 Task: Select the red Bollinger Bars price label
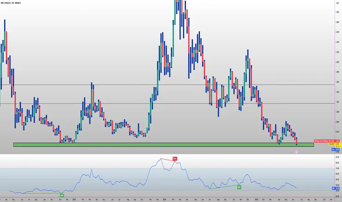[x=327, y=141]
